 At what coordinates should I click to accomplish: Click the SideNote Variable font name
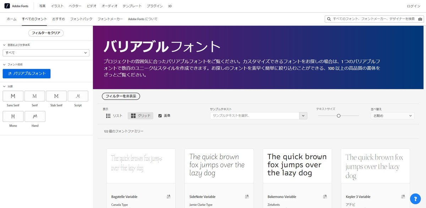tap(202, 197)
